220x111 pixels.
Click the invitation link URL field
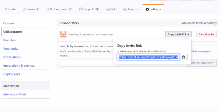coord(148,57)
